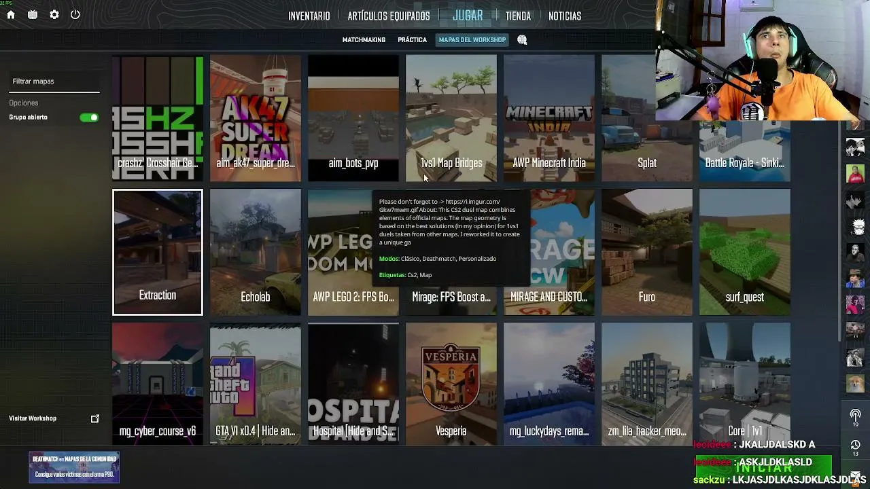Choose the aim_bots_pvp map
Image resolution: width=870 pixels, height=489 pixels.
[x=353, y=119]
